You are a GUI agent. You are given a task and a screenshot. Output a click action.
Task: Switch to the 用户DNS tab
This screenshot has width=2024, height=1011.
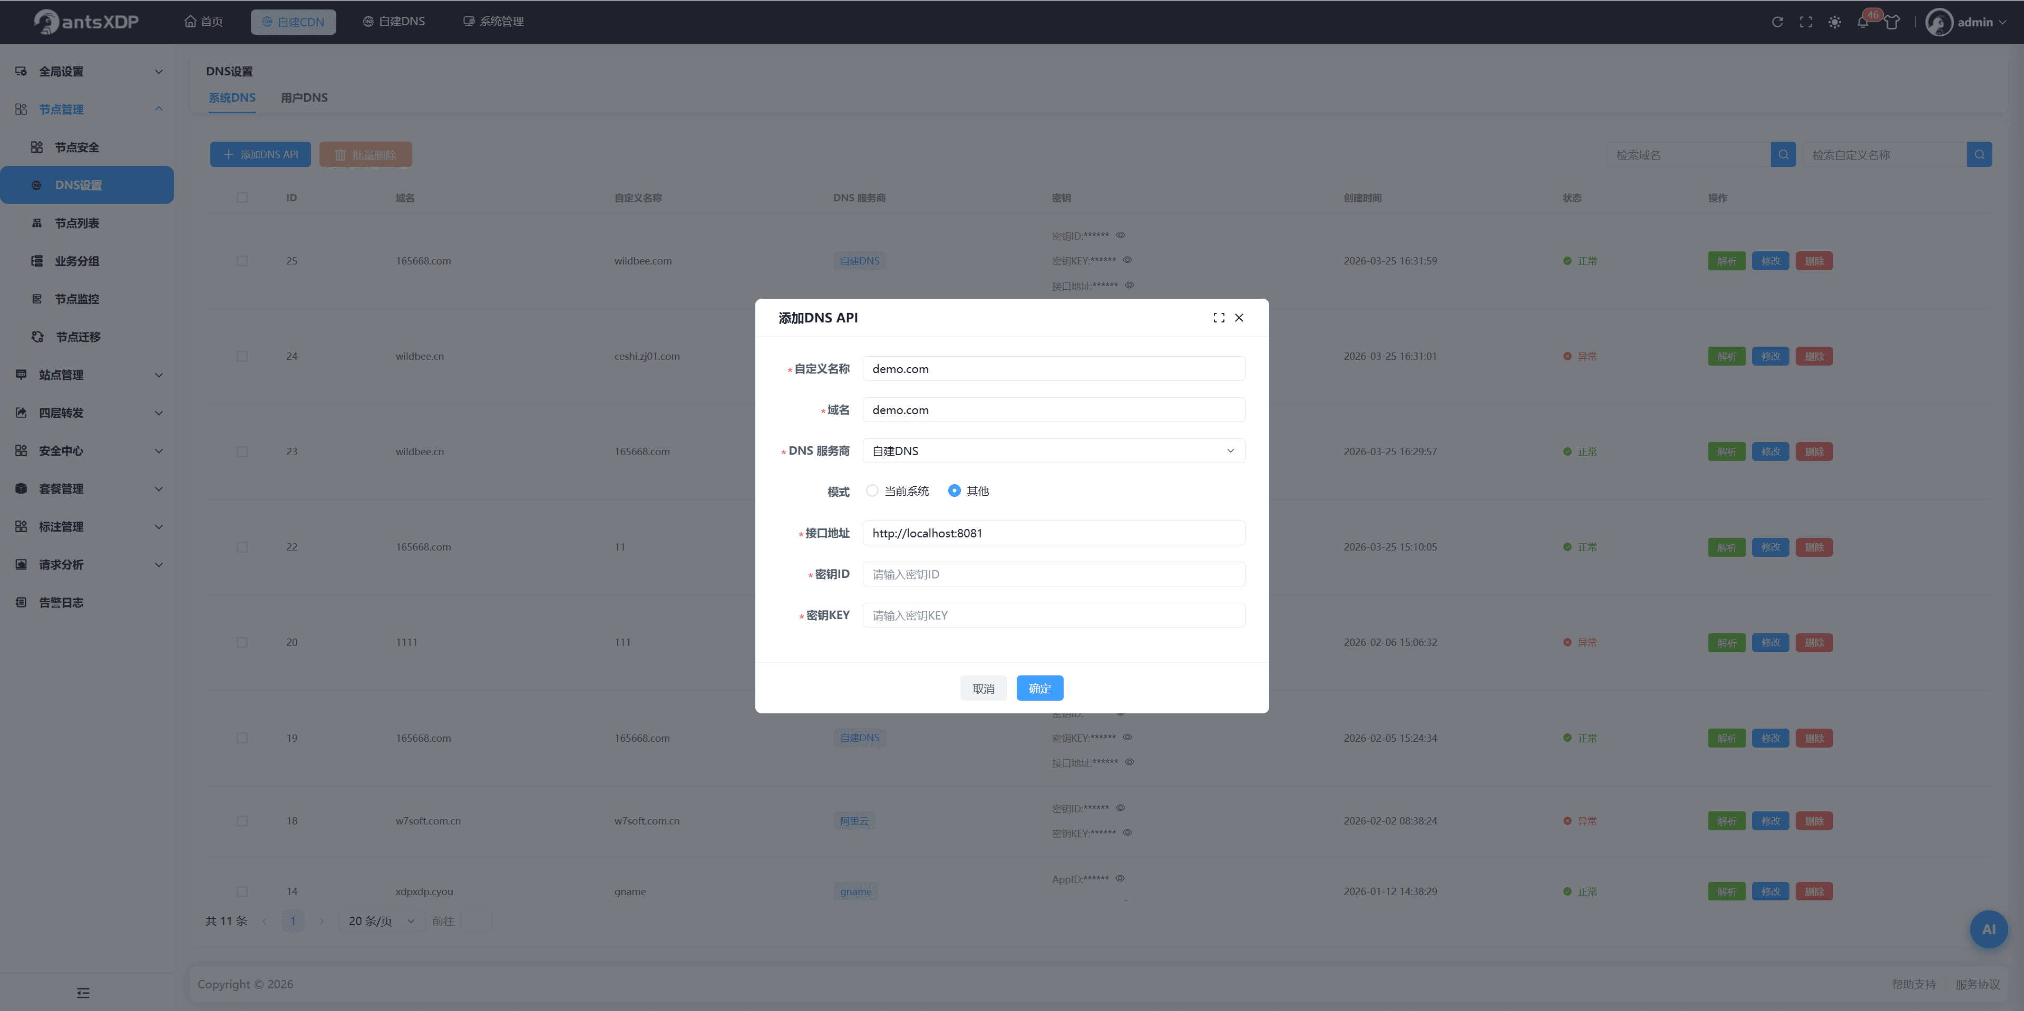304,97
